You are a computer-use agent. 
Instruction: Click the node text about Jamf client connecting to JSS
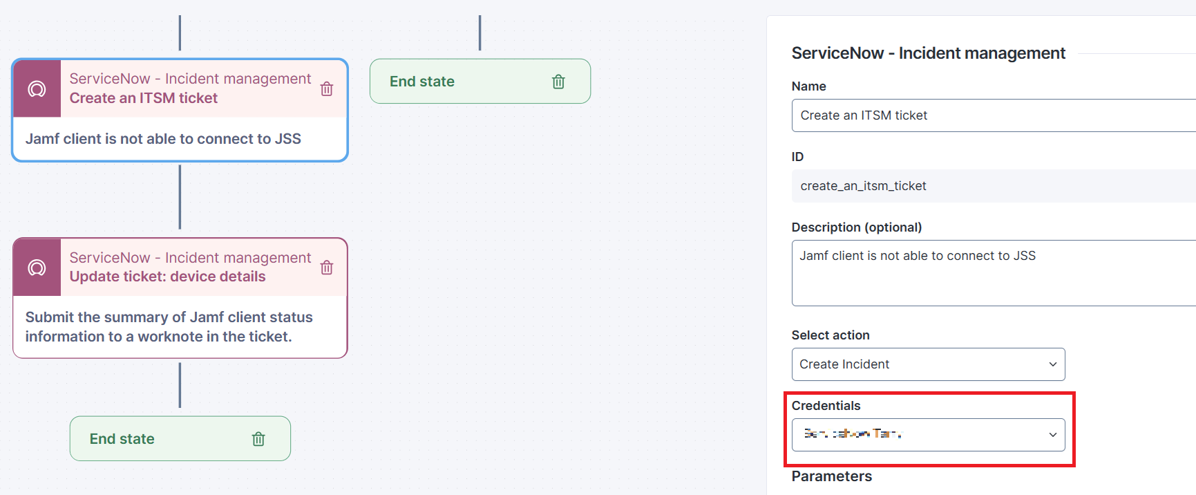click(163, 139)
